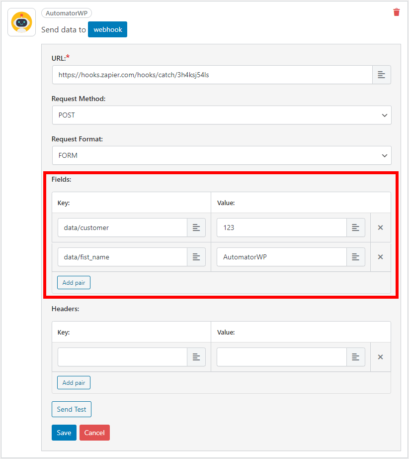409x459 pixels.
Task: Remove the empty Headers pair
Action: [380, 357]
